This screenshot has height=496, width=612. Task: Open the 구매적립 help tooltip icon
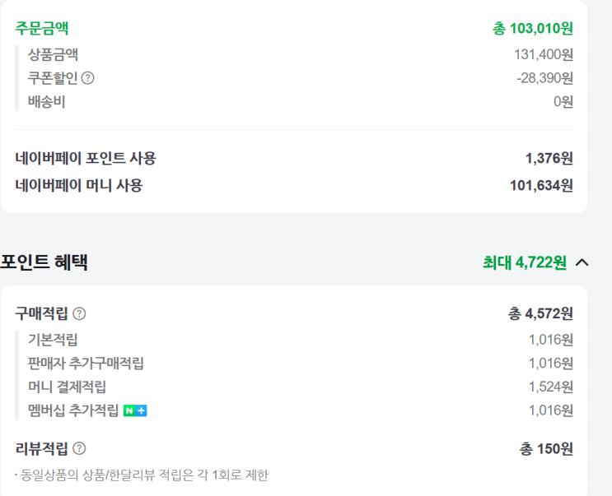coord(79,313)
